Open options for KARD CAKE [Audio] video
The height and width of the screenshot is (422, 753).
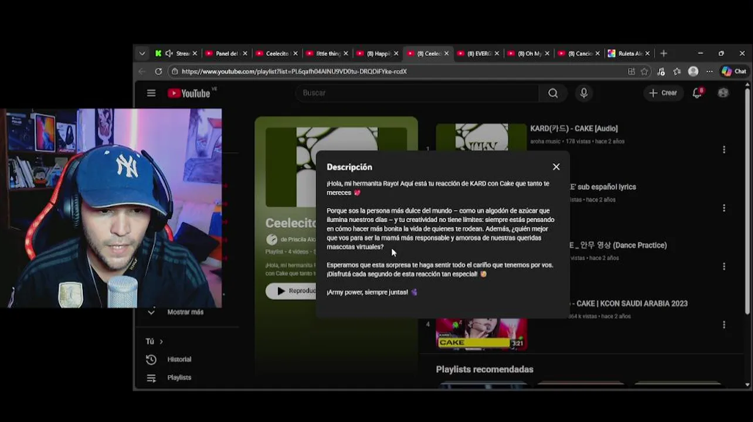click(x=724, y=149)
